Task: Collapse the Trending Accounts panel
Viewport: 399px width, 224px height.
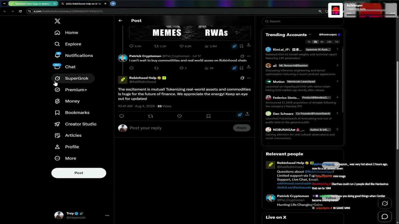Action: (310, 35)
